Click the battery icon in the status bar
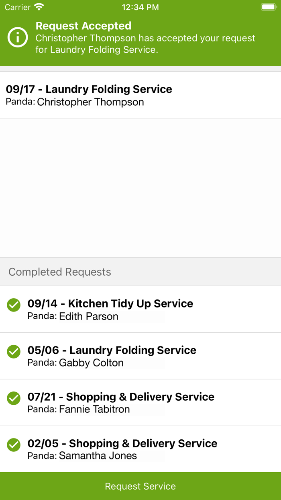The height and width of the screenshot is (500, 281). [x=268, y=6]
